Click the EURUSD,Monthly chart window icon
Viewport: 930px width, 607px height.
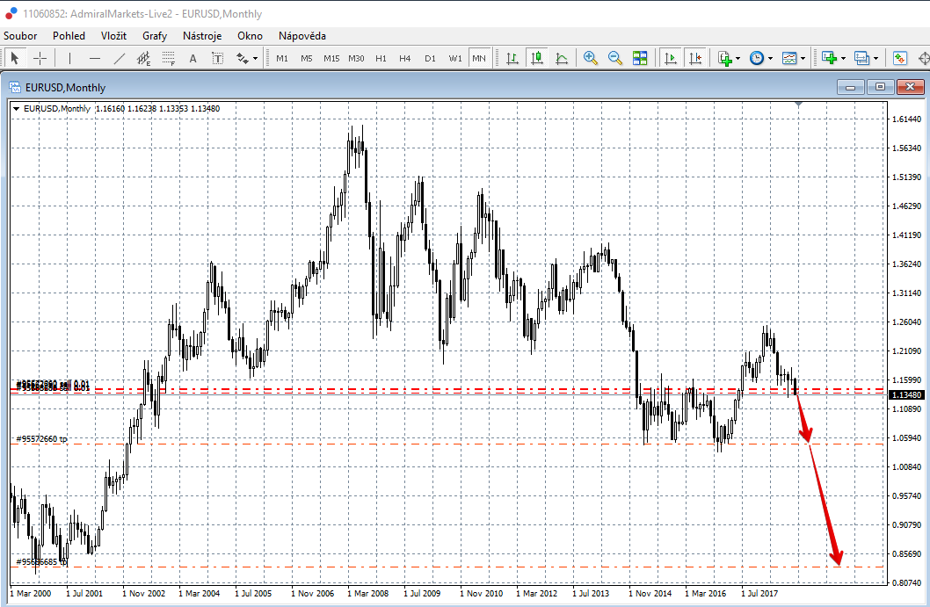(x=15, y=88)
